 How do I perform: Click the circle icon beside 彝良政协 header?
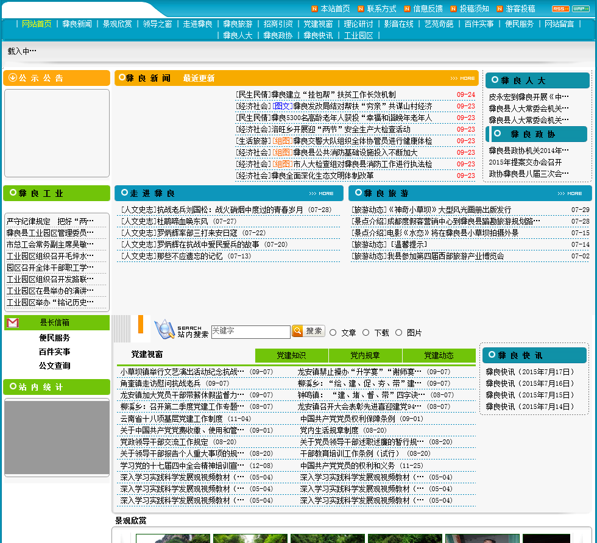(497, 133)
